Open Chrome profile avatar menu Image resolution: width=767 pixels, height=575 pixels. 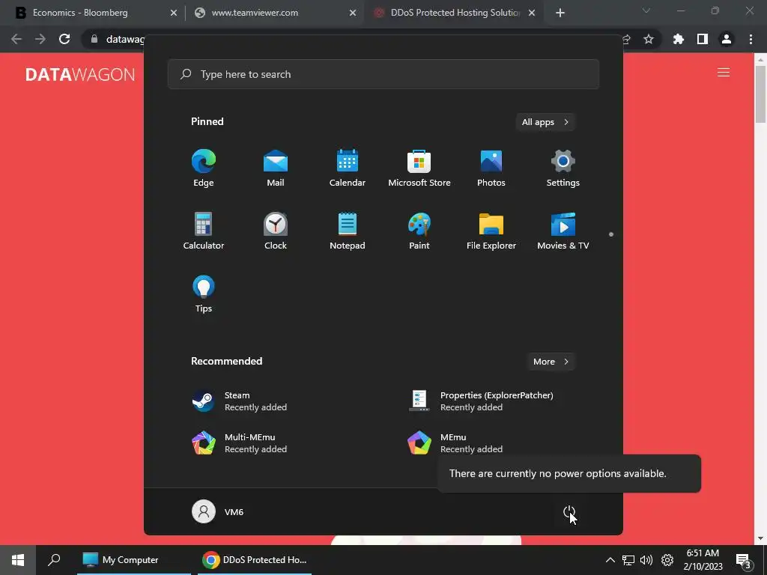727,39
